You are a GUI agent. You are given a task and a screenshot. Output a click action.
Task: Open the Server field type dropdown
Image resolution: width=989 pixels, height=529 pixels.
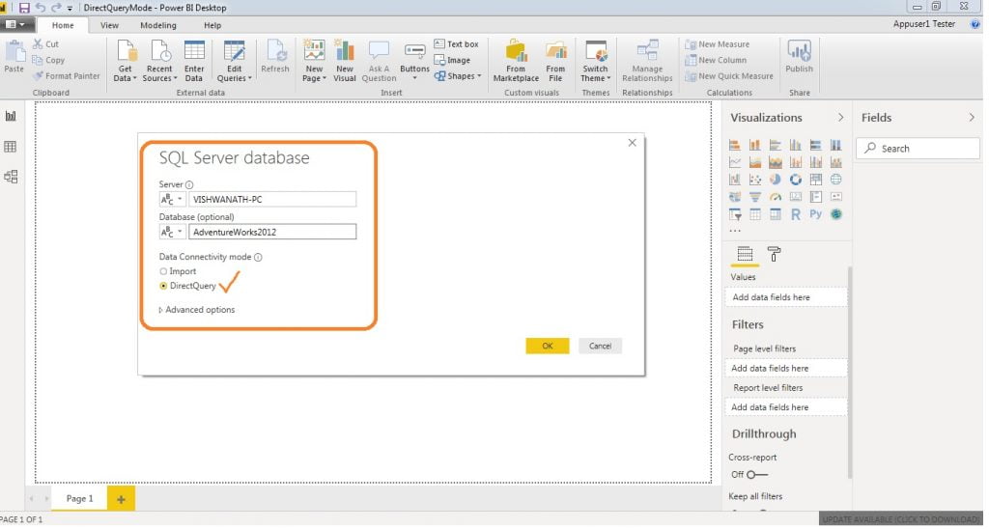pos(172,199)
